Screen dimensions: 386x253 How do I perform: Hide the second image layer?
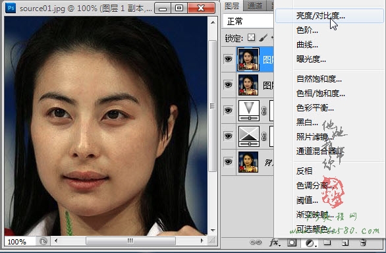click(228, 85)
